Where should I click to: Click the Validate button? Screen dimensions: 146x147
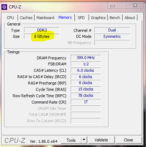[101, 140]
